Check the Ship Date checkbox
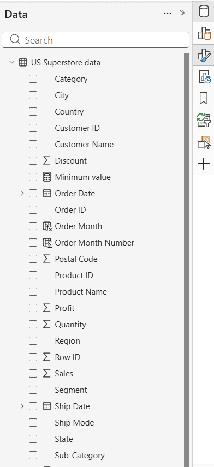214x467 pixels. click(x=33, y=406)
